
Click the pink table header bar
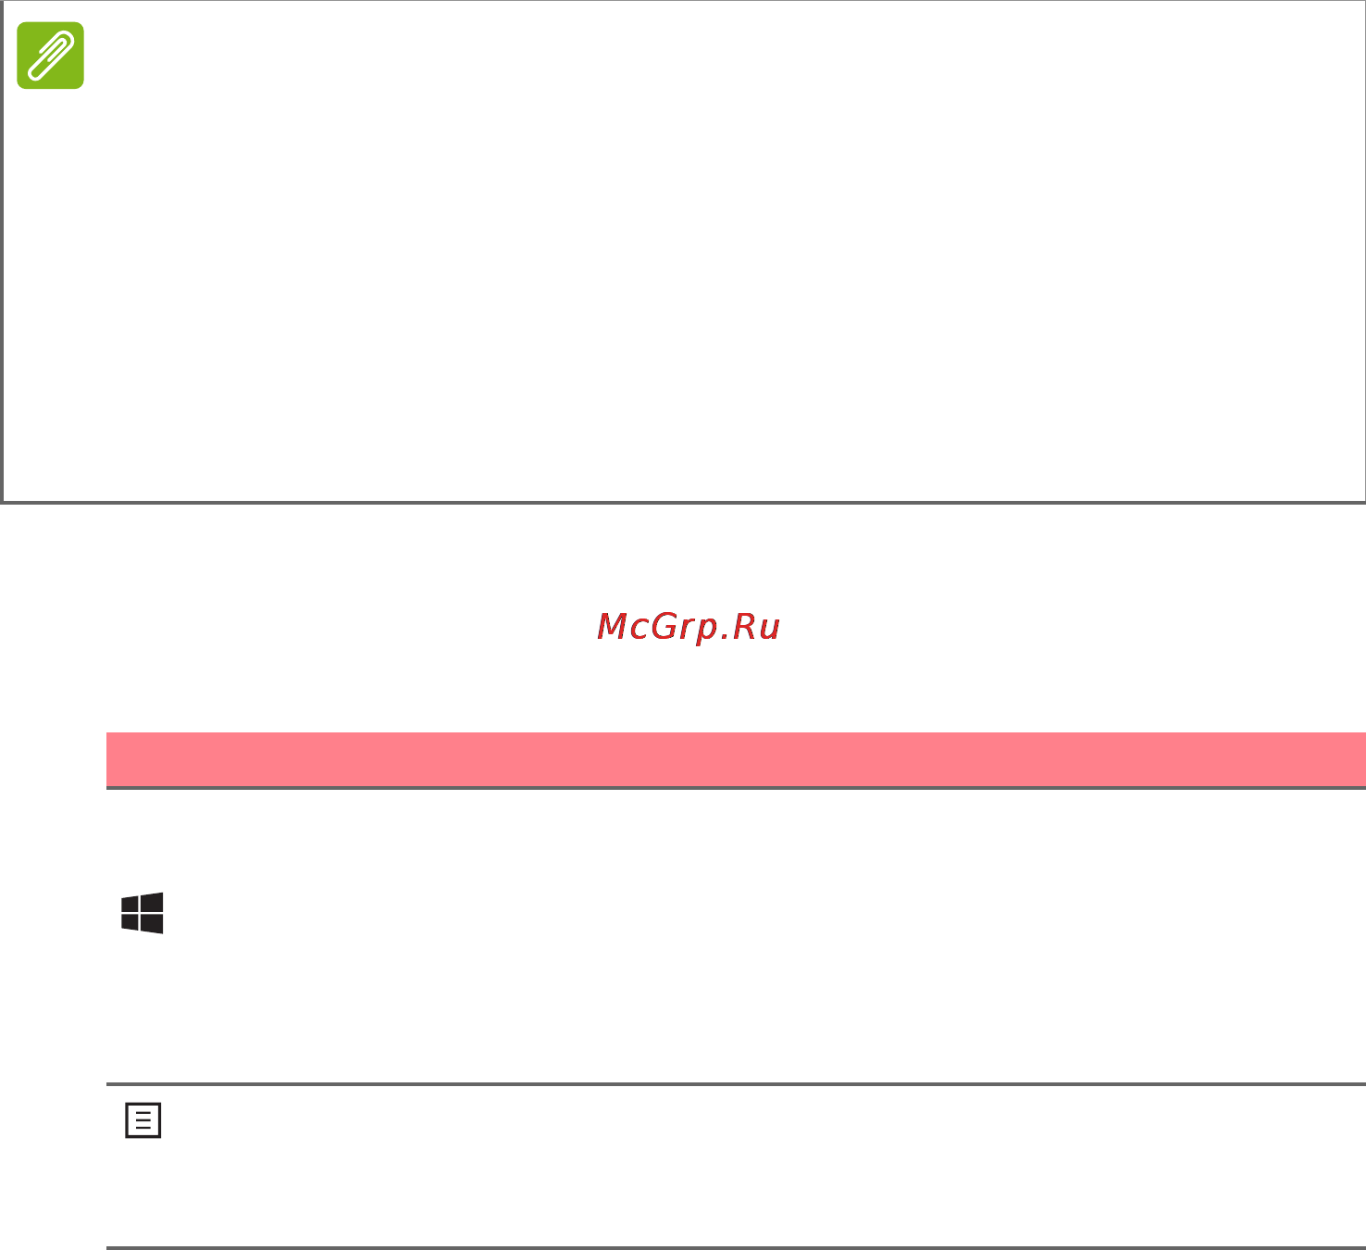[x=736, y=759]
